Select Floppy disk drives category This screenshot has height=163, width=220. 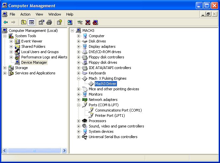click(x=103, y=62)
